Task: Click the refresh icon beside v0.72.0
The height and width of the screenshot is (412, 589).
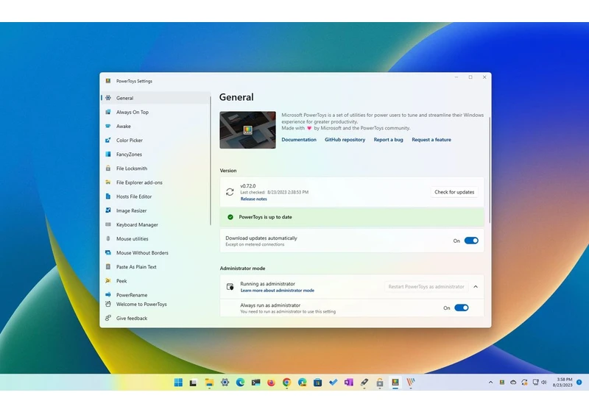Action: click(230, 192)
